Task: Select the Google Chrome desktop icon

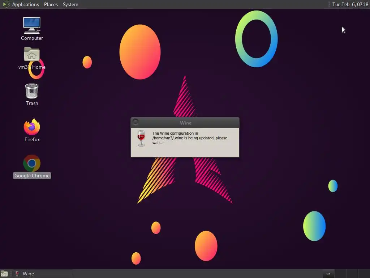Action: coord(32,163)
